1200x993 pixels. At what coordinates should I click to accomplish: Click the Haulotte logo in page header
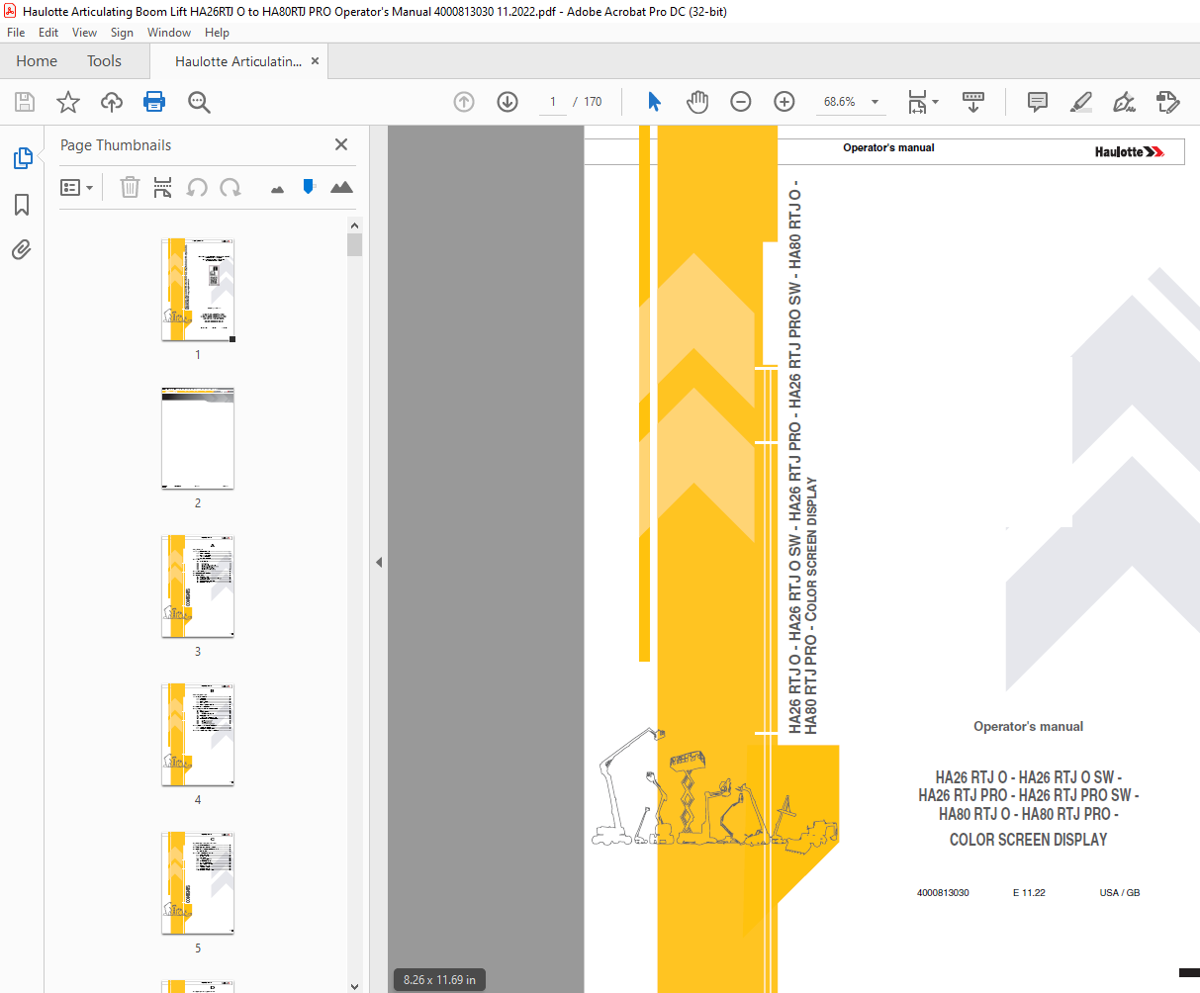[1130, 151]
